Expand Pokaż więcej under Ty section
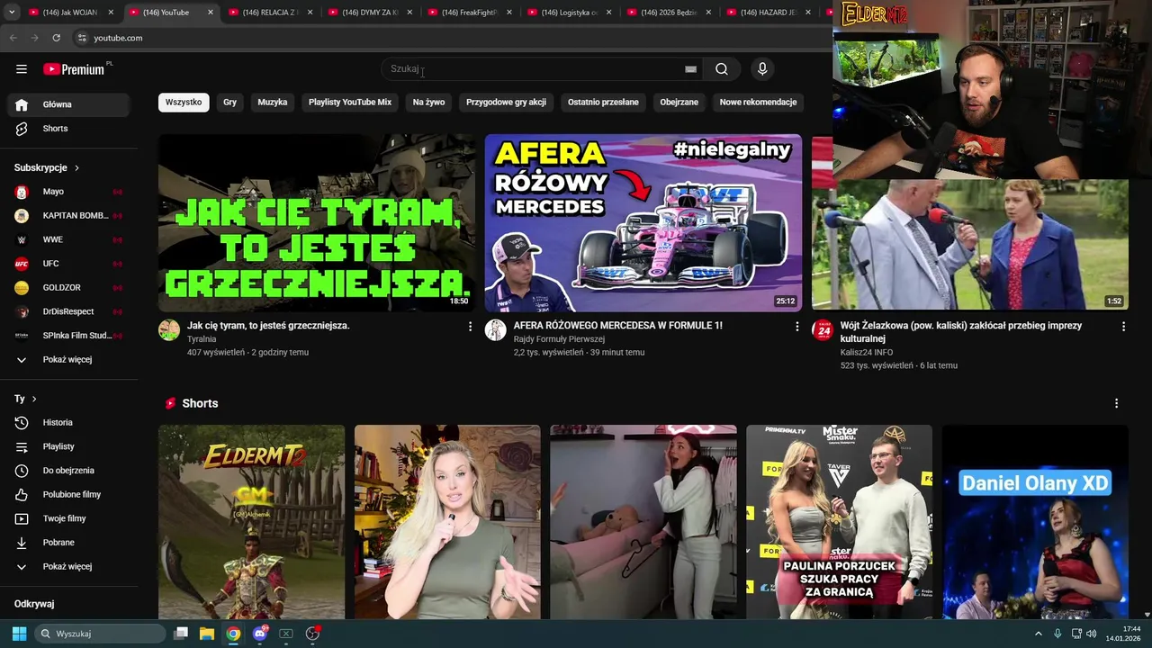 click(70, 566)
